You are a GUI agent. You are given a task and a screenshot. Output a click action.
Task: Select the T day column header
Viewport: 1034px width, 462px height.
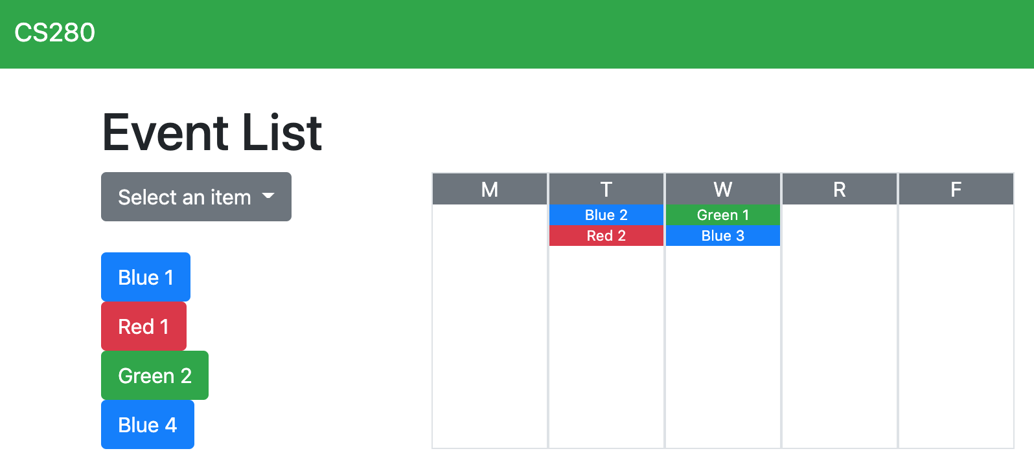tap(606, 190)
